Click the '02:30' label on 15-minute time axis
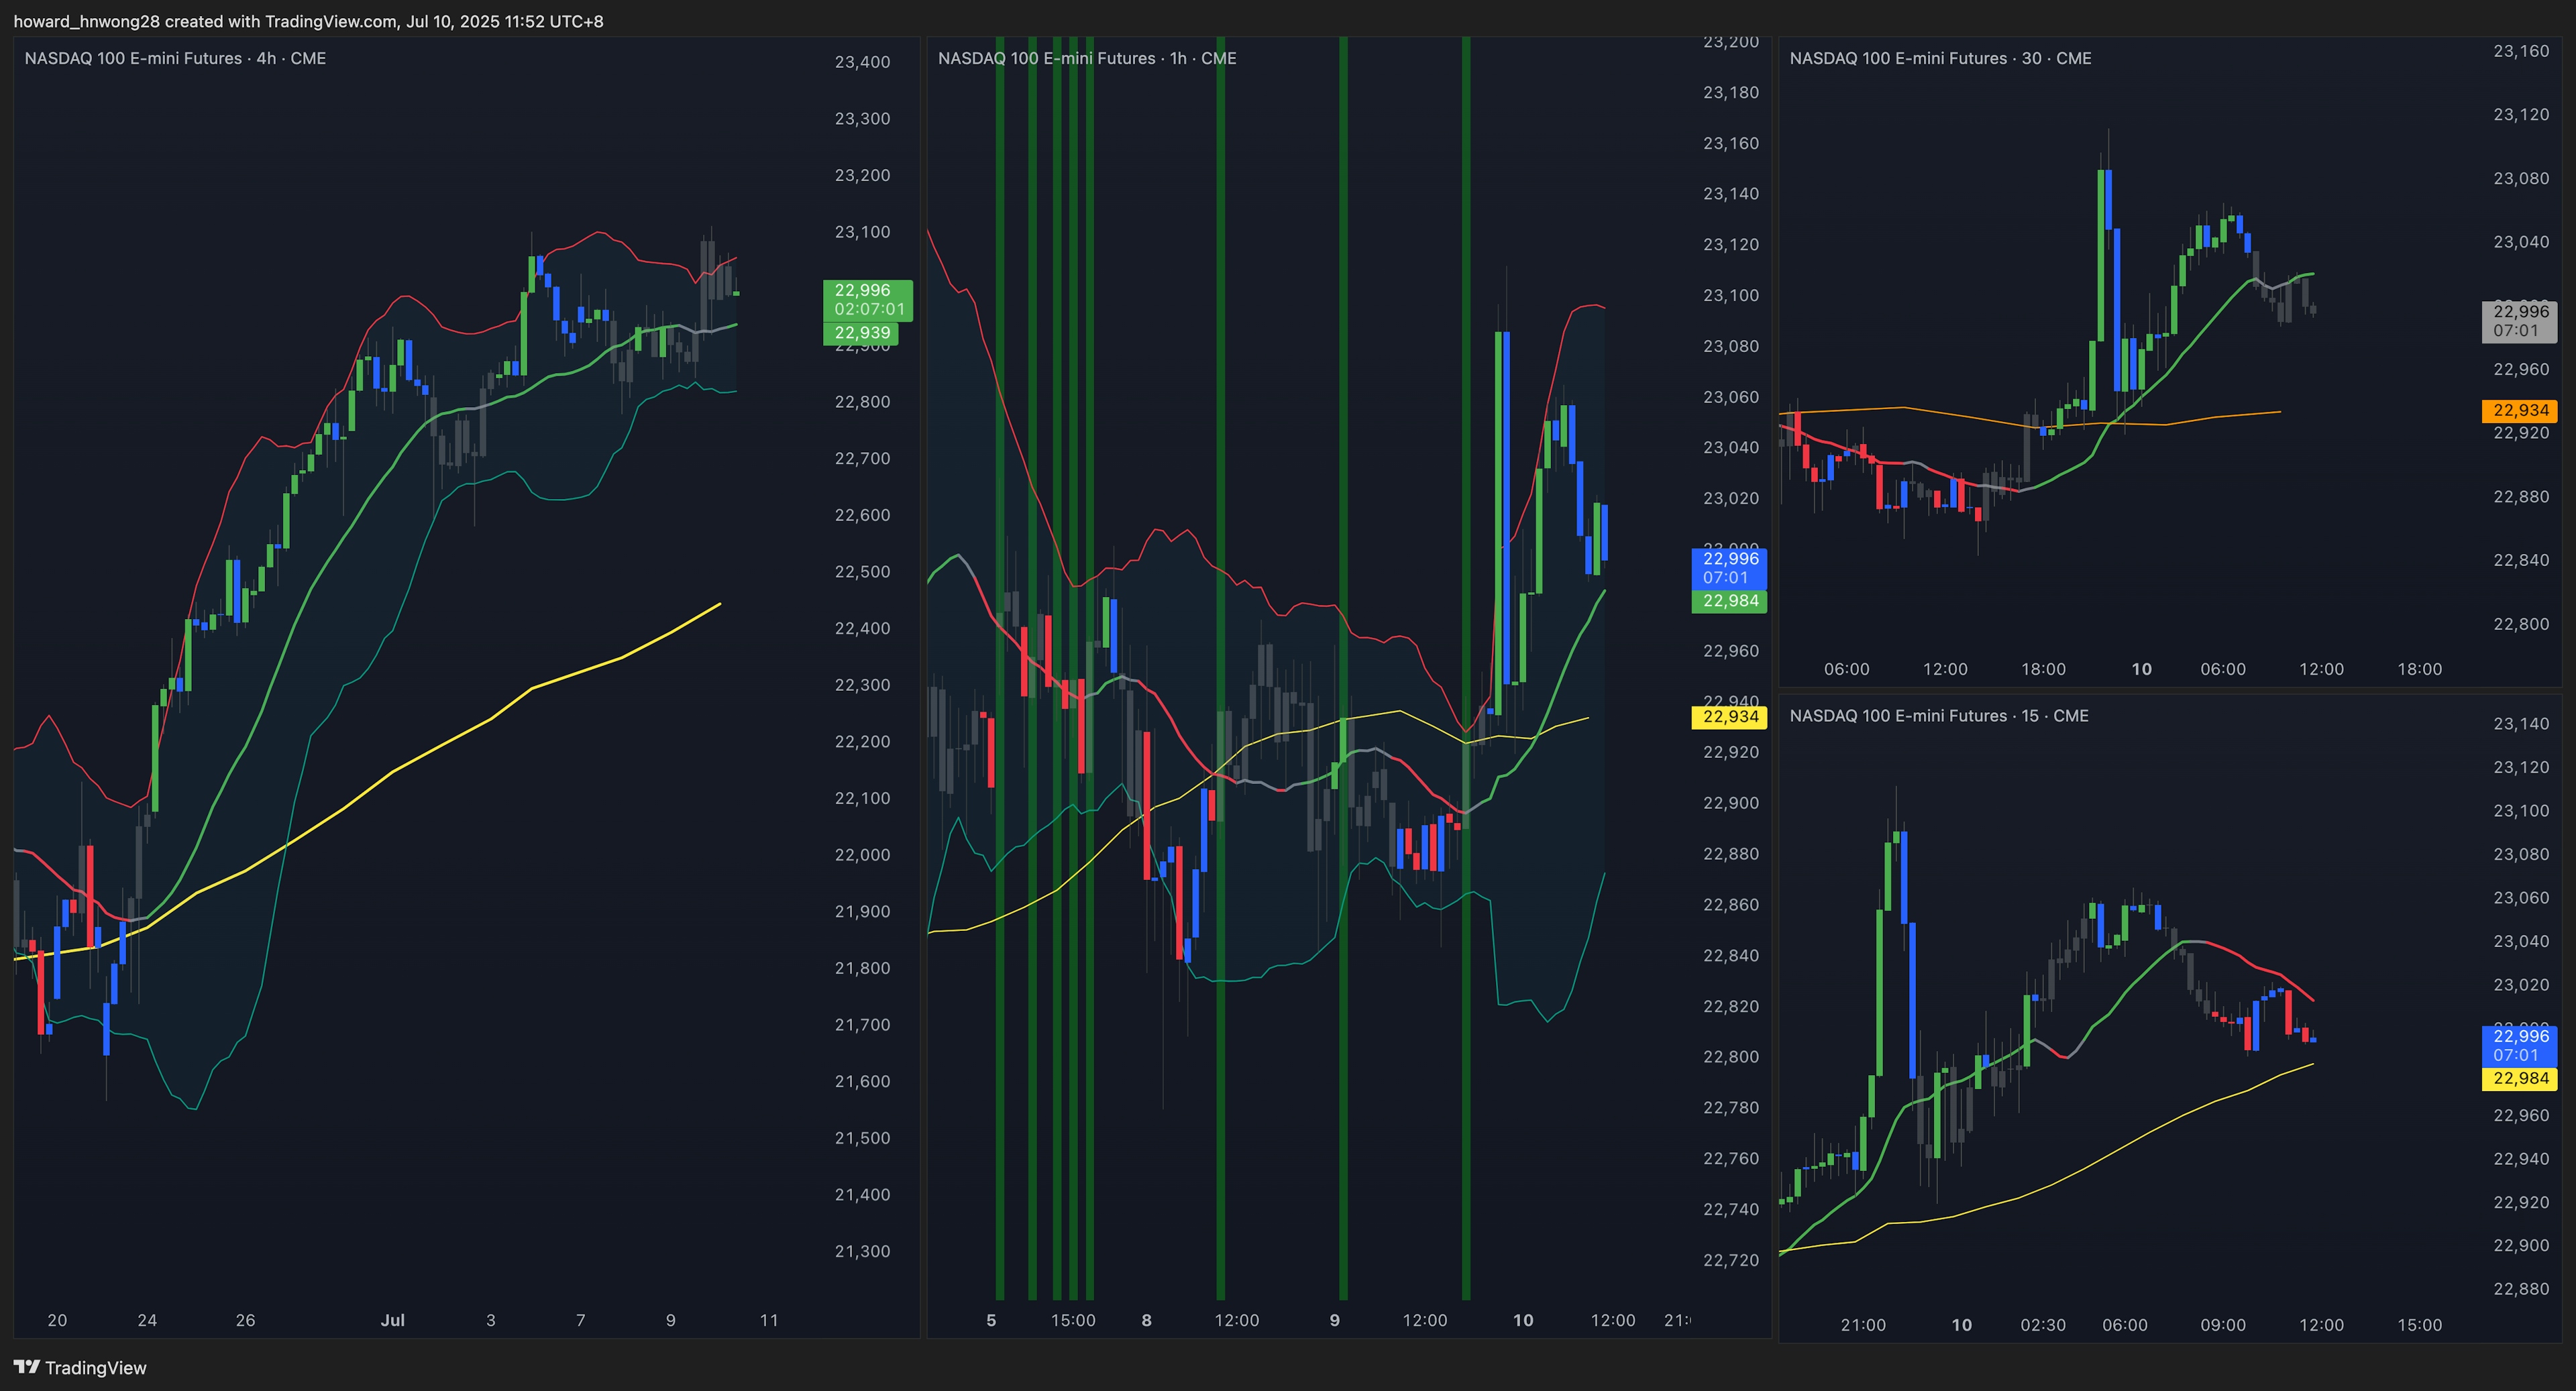2576x1391 pixels. point(2043,1325)
